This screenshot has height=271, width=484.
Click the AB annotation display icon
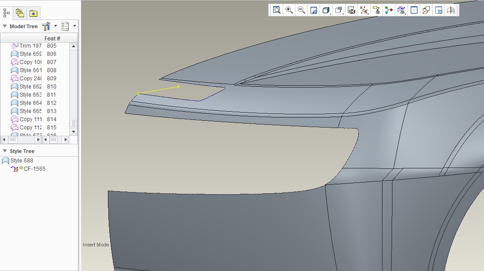click(x=339, y=10)
